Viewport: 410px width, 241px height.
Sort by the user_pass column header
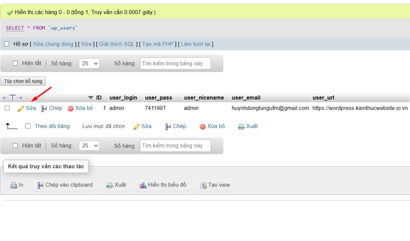(159, 98)
